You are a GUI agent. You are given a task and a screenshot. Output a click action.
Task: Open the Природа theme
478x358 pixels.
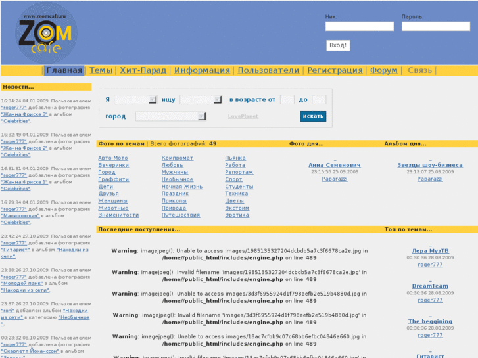point(174,208)
